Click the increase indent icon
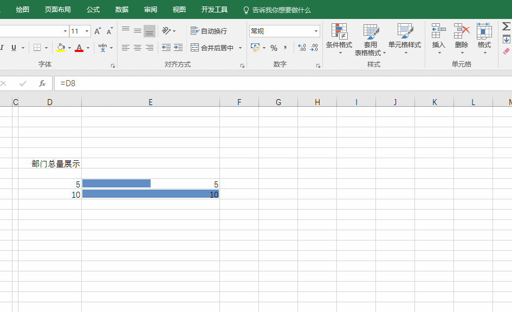Image resolution: width=512 pixels, height=312 pixels. [178, 48]
